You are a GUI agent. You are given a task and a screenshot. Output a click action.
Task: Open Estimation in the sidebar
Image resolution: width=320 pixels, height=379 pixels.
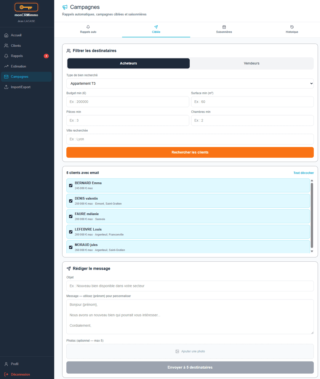26,66
